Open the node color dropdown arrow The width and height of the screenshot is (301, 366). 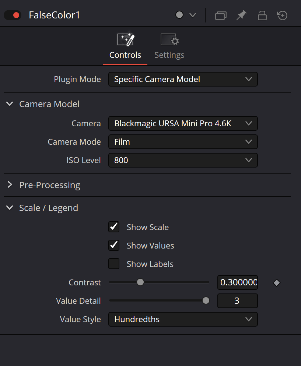tap(193, 15)
